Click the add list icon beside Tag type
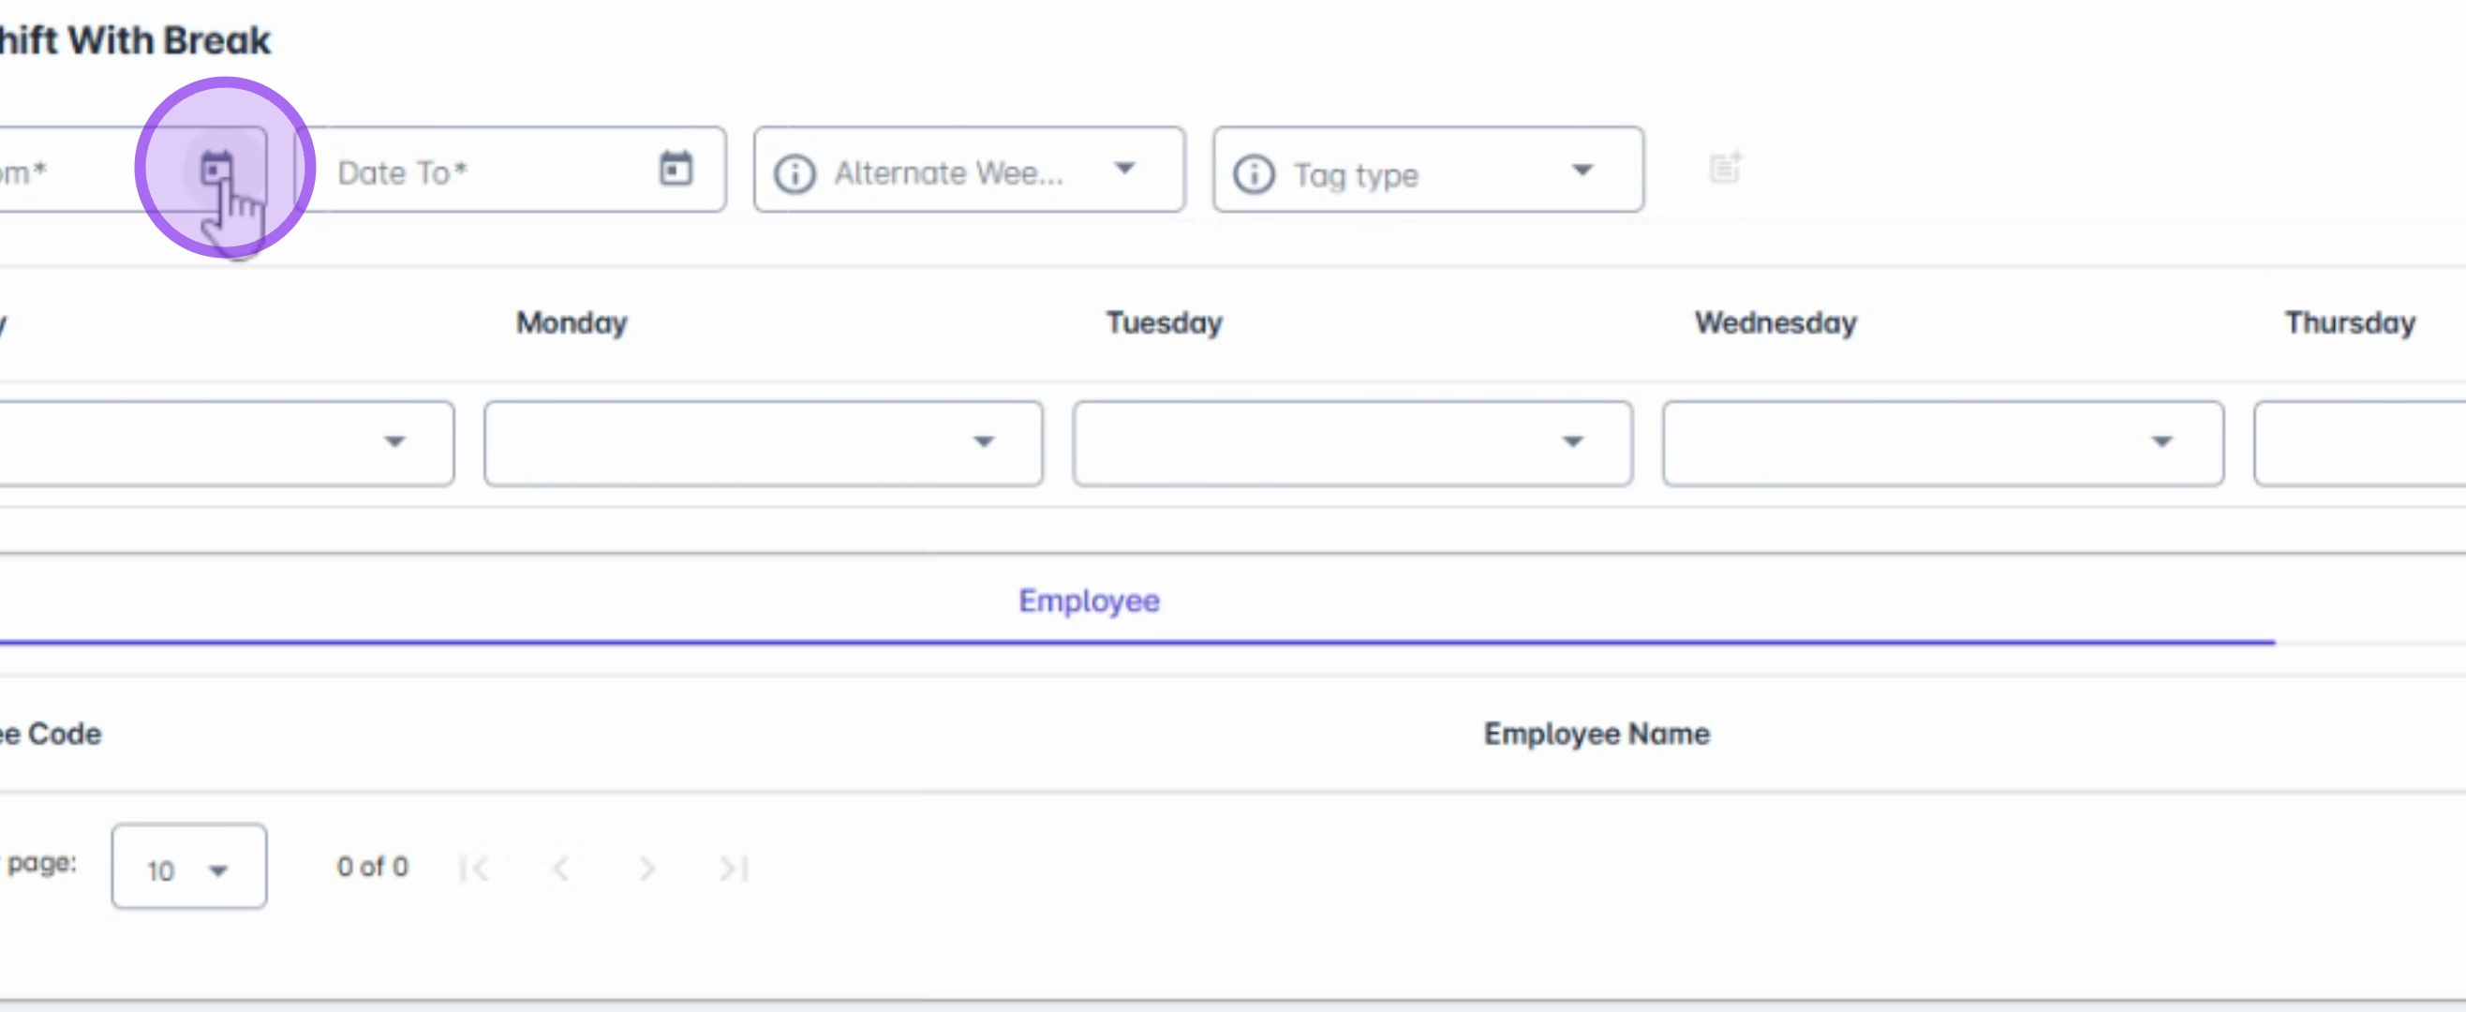The width and height of the screenshot is (2466, 1012). [1725, 169]
